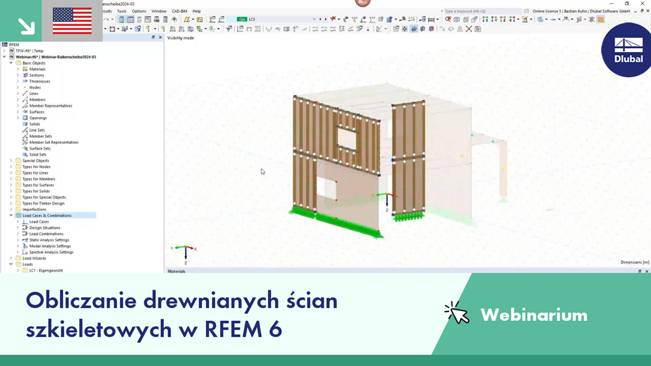The image size is (651, 366).
Task: Select the Openings tree item
Action: pyautogui.click(x=38, y=118)
